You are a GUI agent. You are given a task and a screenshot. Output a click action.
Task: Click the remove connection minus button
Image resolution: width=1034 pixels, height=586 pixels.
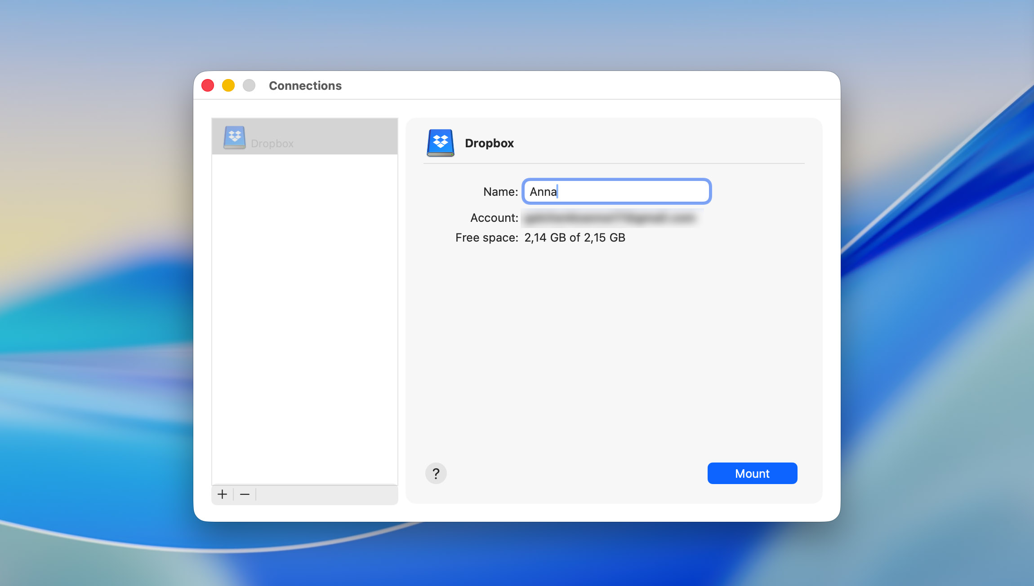pyautogui.click(x=245, y=494)
